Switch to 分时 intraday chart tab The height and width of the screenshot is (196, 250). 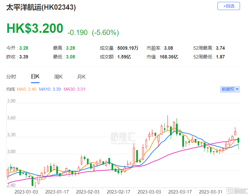coord(11,77)
